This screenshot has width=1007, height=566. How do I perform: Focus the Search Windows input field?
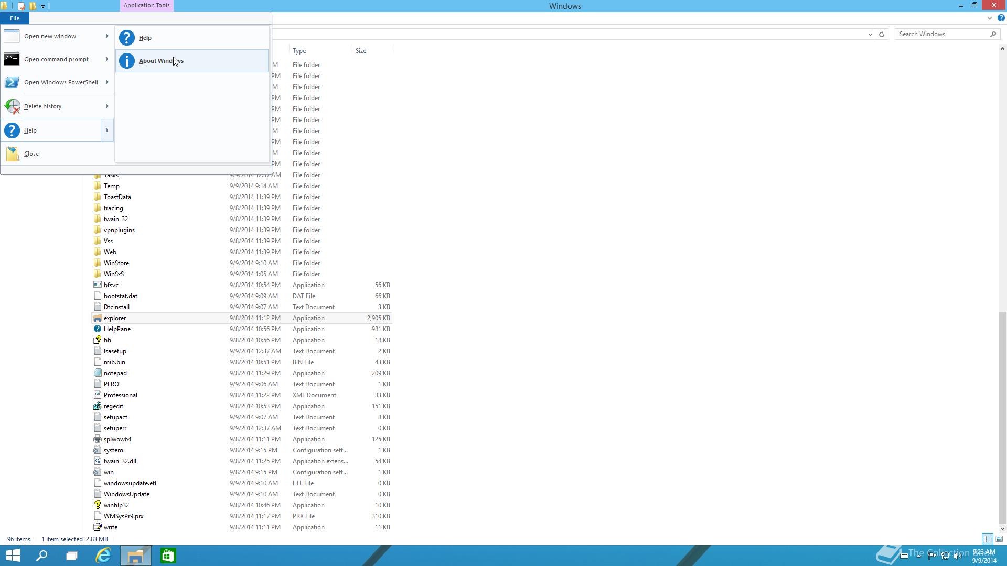941,34
